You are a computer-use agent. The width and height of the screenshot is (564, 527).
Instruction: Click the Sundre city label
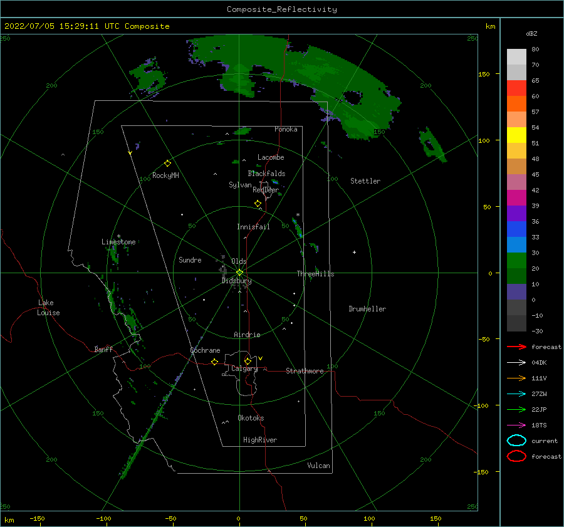tap(190, 259)
